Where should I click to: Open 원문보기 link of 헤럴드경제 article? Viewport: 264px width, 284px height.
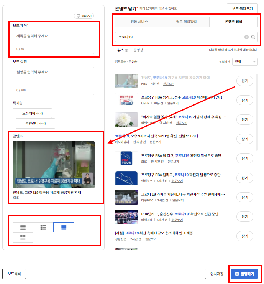182,123
